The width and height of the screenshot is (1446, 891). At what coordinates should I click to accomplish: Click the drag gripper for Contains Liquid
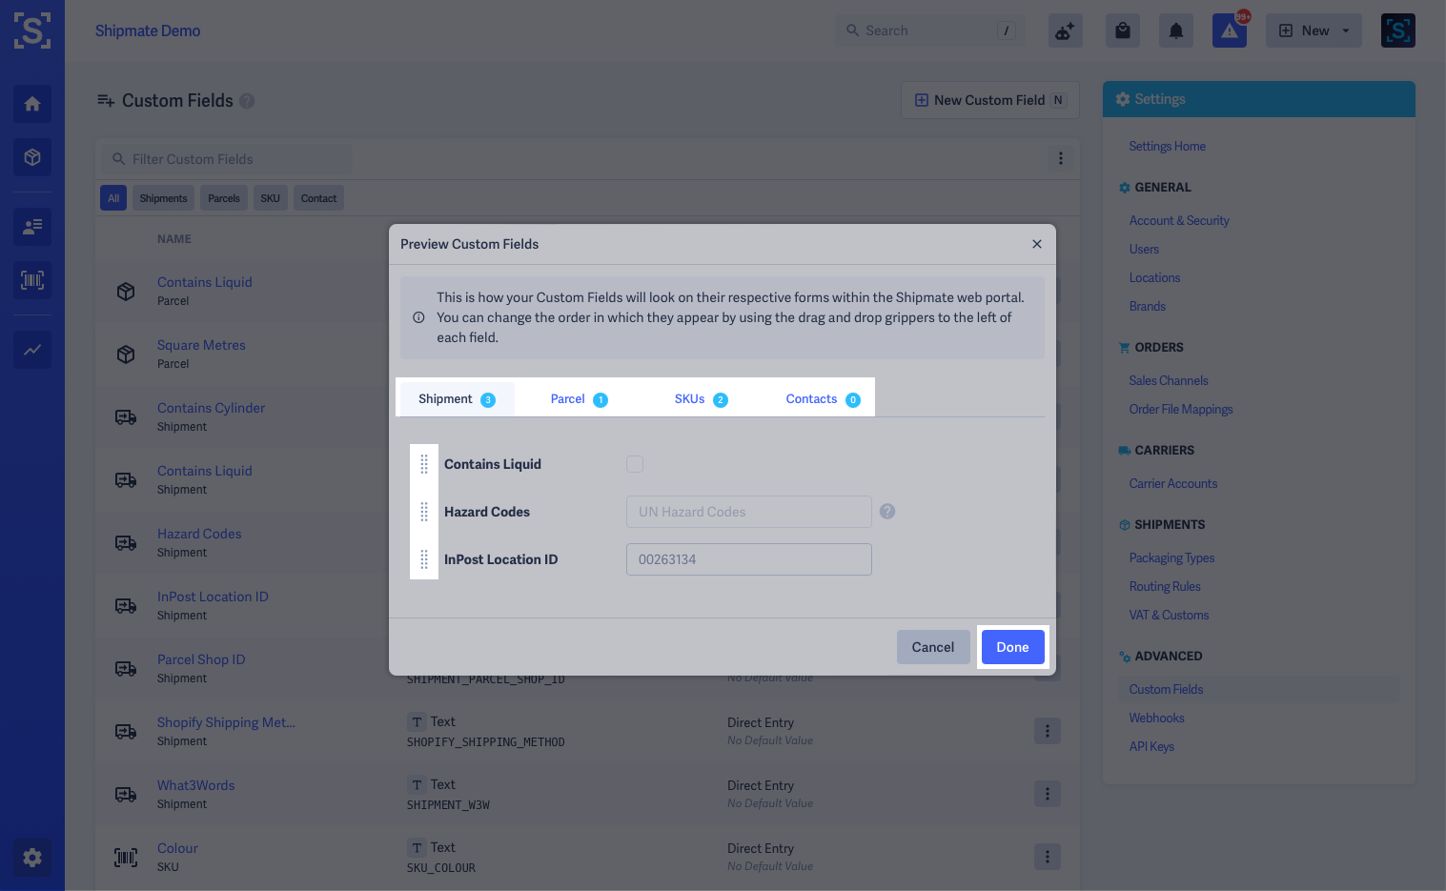click(x=424, y=464)
